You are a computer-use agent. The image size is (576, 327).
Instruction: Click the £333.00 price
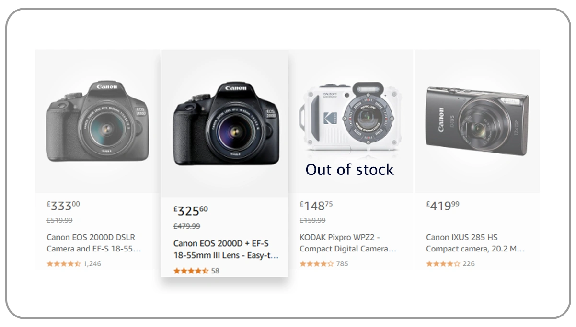(x=64, y=206)
